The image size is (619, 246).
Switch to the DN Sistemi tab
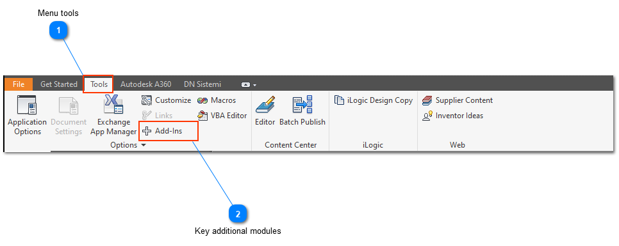click(x=202, y=84)
